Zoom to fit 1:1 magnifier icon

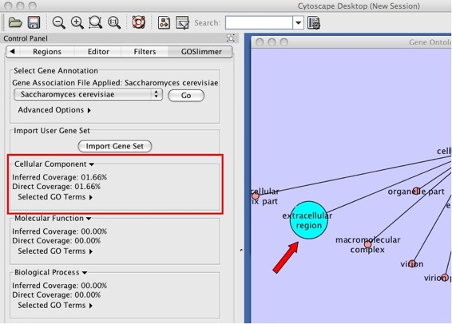(x=114, y=22)
